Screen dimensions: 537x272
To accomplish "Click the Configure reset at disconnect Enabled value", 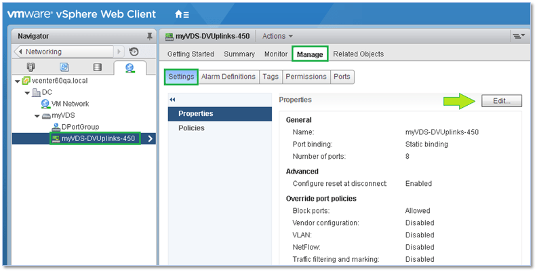I will 418,184.
